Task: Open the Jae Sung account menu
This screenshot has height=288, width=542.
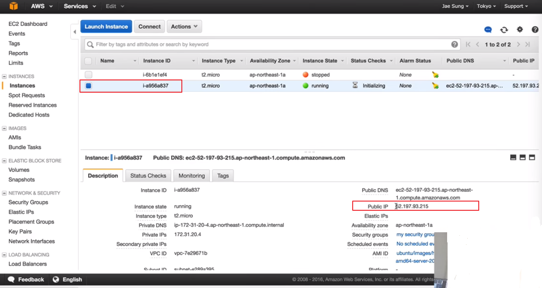Action: (455, 6)
